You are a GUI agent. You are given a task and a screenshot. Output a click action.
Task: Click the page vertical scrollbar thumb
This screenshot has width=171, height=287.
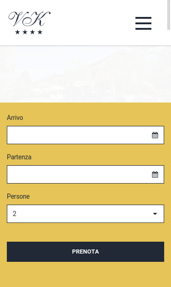[x=169, y=15]
